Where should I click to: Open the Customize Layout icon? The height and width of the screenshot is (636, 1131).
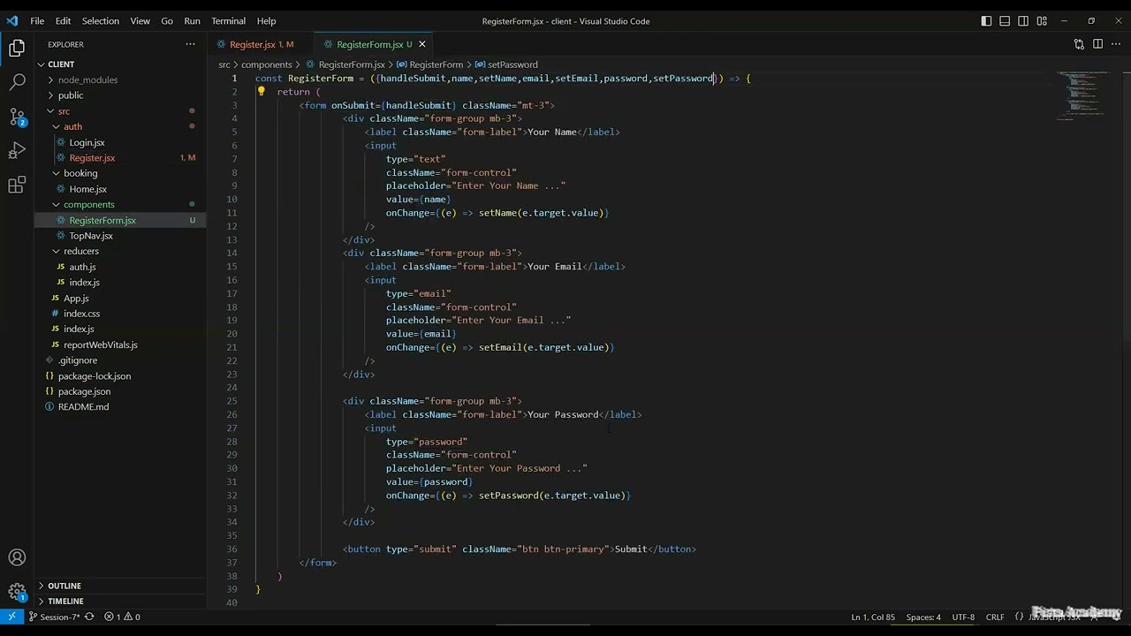(x=1042, y=21)
